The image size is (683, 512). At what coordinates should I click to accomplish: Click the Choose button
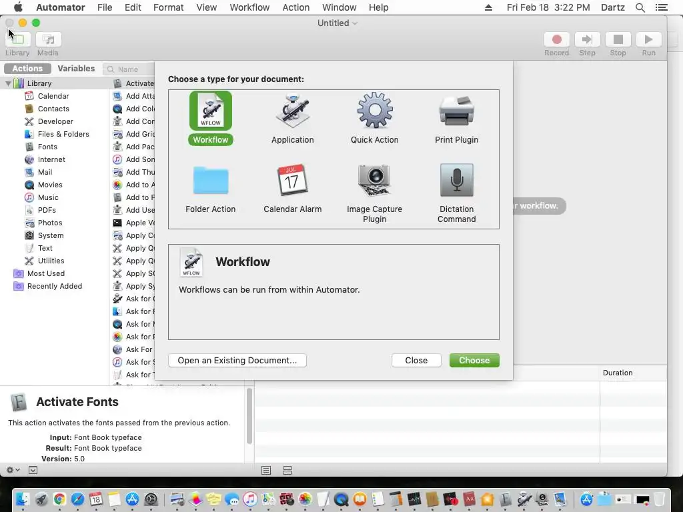[x=474, y=360]
